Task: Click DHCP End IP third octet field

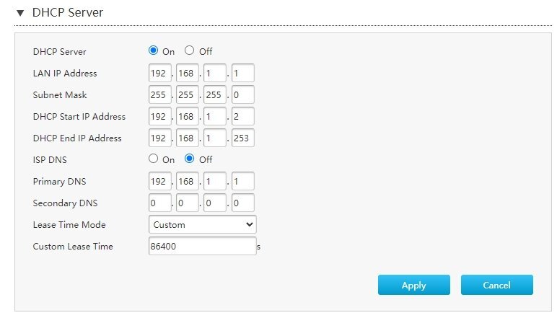Action: click(215, 138)
